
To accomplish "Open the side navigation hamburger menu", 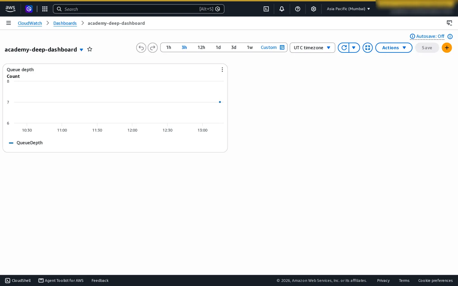I will coord(9,23).
